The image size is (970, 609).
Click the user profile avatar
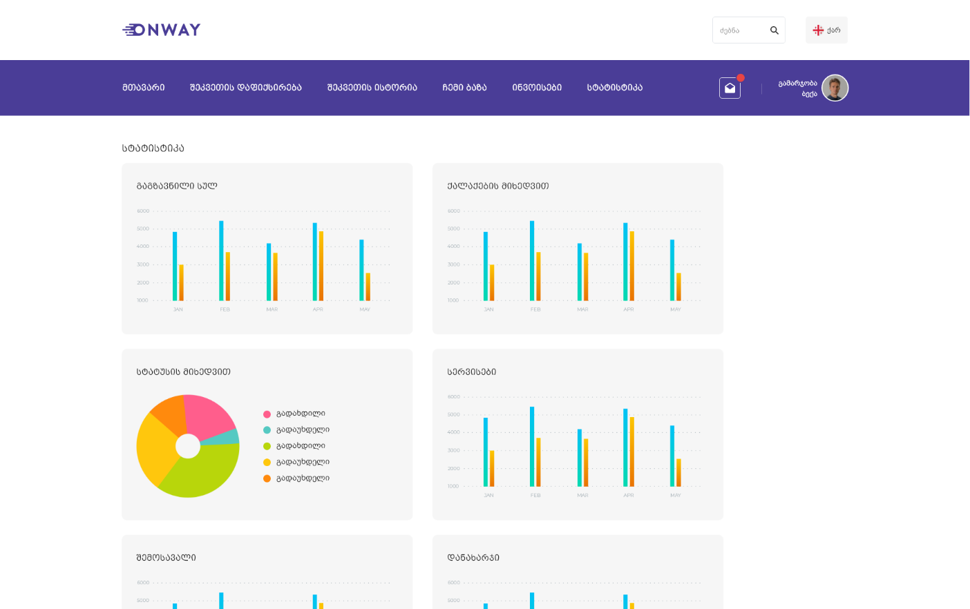[x=835, y=88]
